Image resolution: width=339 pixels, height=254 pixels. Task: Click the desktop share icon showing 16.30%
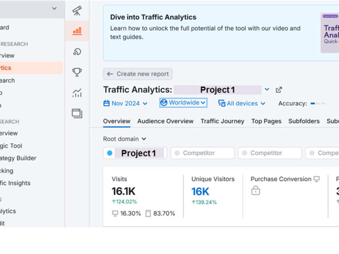pyautogui.click(x=115, y=213)
